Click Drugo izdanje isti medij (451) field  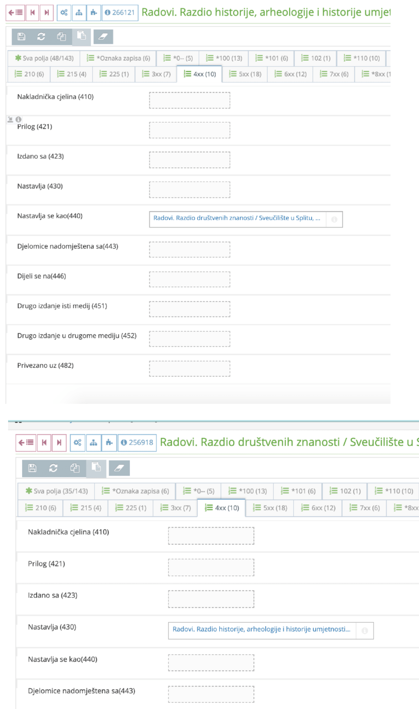[x=189, y=309]
